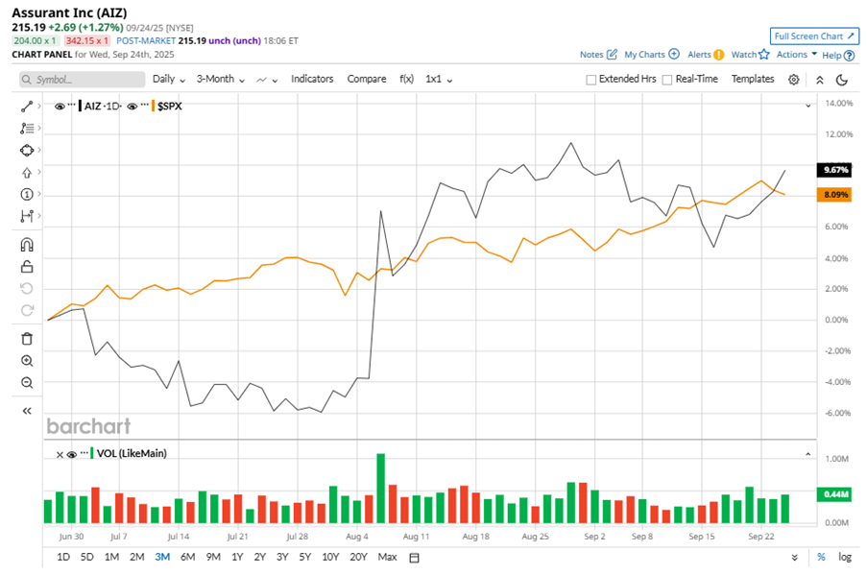The image size is (867, 575).
Task: Click the AIZ black color bar
Action: (81, 106)
